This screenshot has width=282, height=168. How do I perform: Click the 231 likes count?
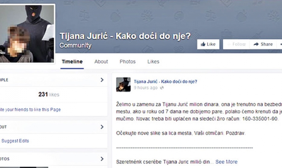click(x=49, y=94)
